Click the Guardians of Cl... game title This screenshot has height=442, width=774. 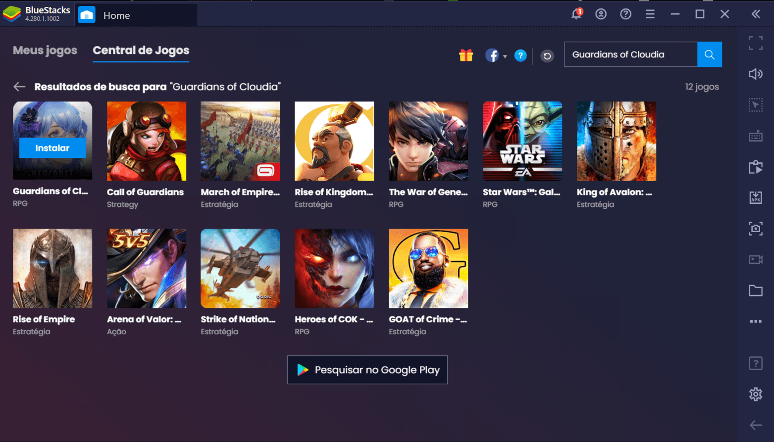coord(51,191)
